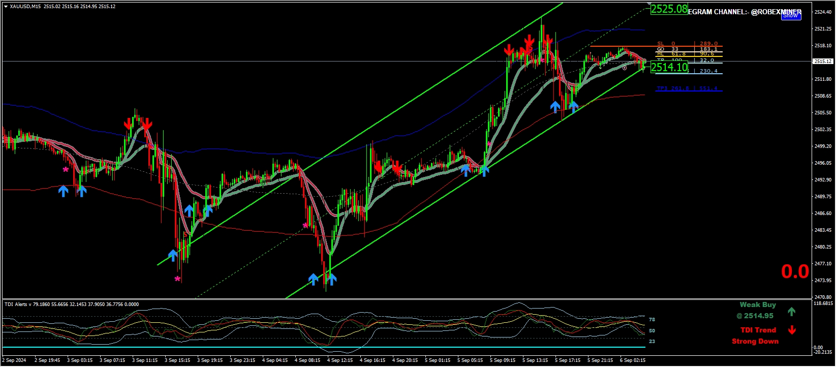The width and height of the screenshot is (836, 367).
Task: Click the 3 Sep 15:15 time label
Action: point(177,360)
